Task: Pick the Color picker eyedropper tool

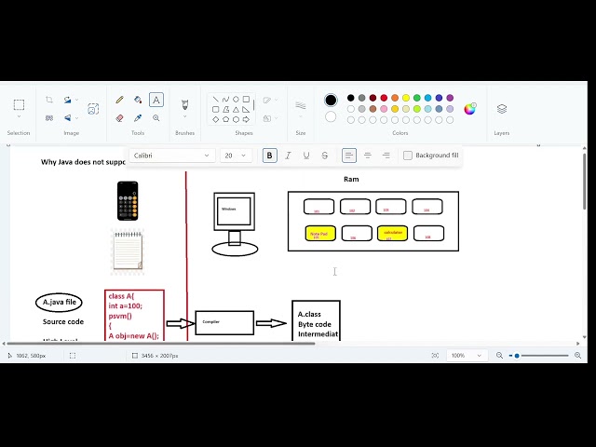Action: pos(138,118)
